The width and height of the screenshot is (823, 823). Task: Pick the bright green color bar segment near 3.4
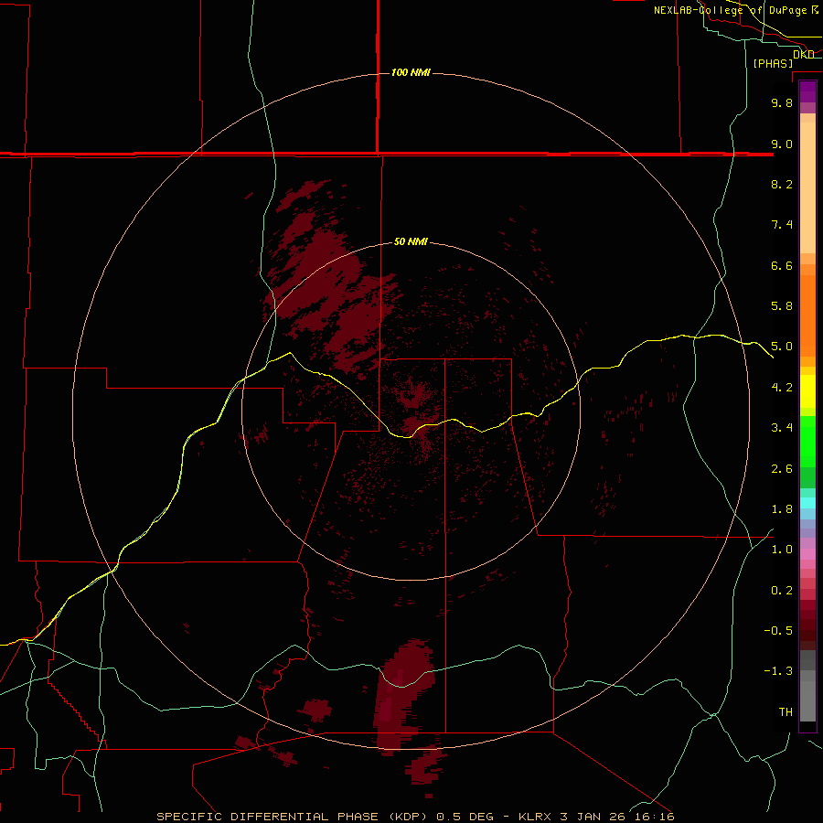pyautogui.click(x=807, y=441)
